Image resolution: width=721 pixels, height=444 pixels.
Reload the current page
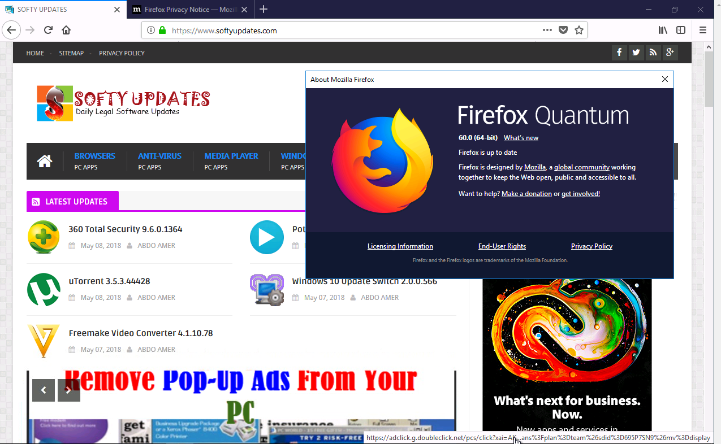(x=48, y=30)
